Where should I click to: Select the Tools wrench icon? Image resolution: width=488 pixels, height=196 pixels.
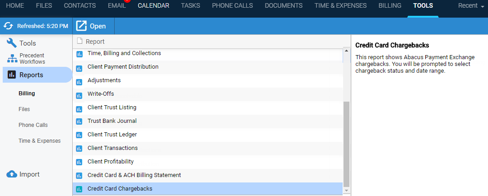(x=12, y=43)
